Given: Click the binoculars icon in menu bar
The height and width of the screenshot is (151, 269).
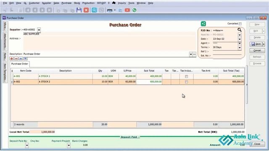Looking at the screenshot, I should 114,3.
